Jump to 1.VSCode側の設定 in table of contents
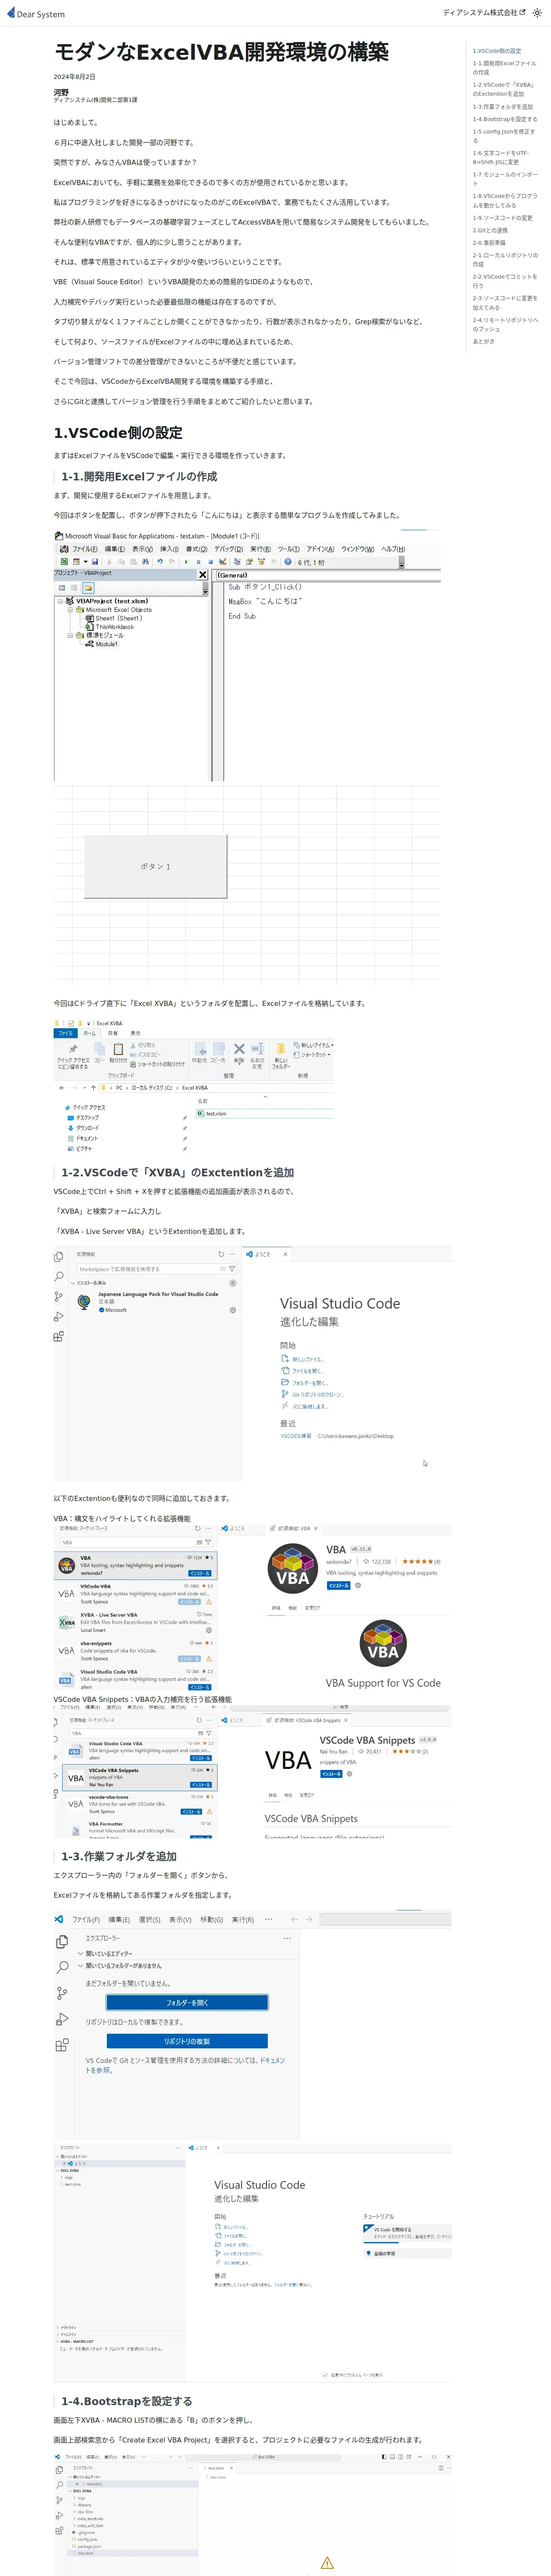This screenshot has width=551, height=2576. pos(496,51)
